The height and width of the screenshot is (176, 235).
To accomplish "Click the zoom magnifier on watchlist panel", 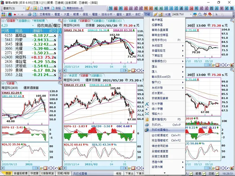I will [60, 21].
